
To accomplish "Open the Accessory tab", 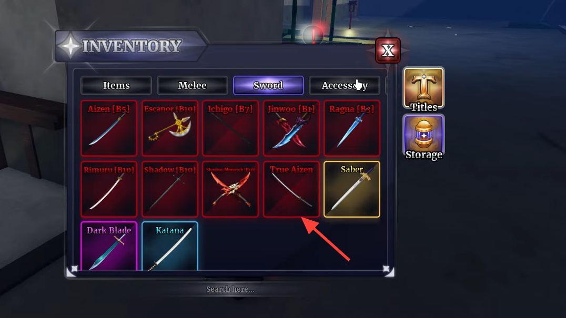I will pyautogui.click(x=345, y=86).
